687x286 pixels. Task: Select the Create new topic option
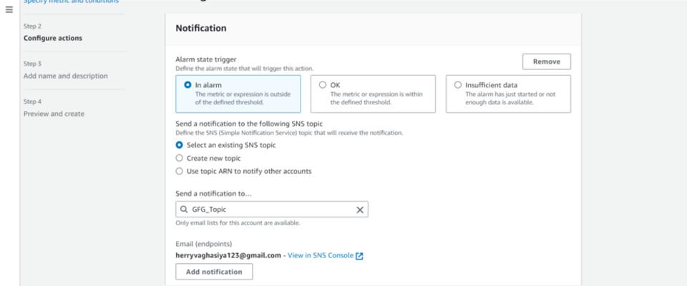(x=180, y=158)
